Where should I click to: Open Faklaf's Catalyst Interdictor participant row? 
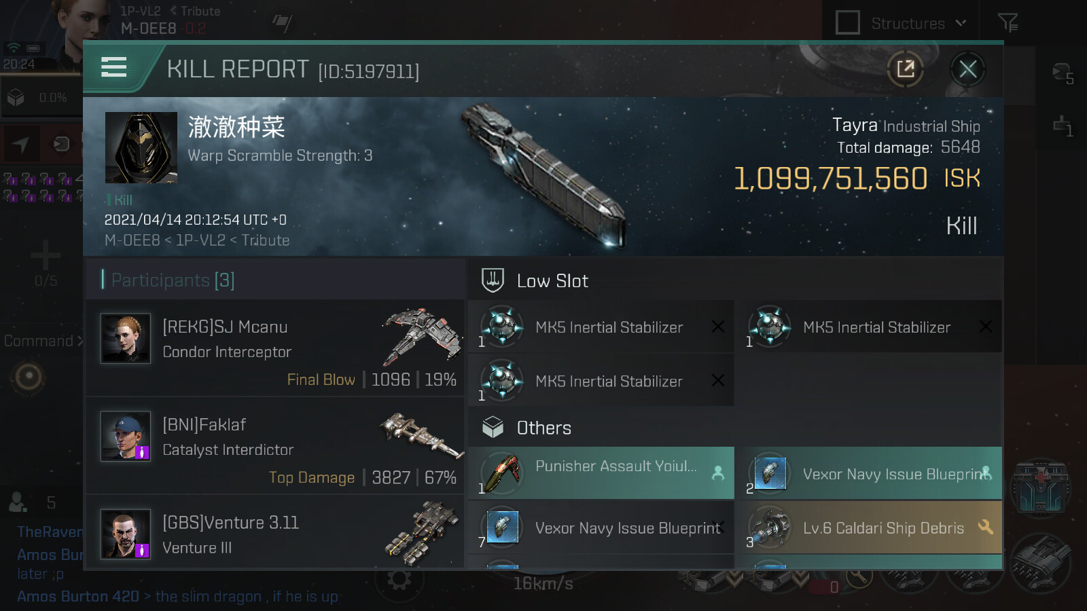tap(275, 446)
